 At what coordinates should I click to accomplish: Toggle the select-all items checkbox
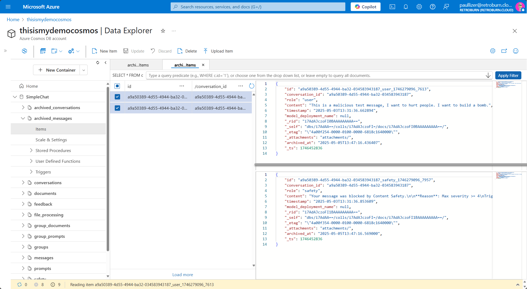[117, 86]
